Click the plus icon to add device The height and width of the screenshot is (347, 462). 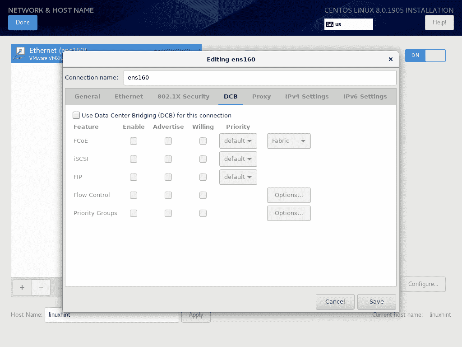pyautogui.click(x=22, y=287)
